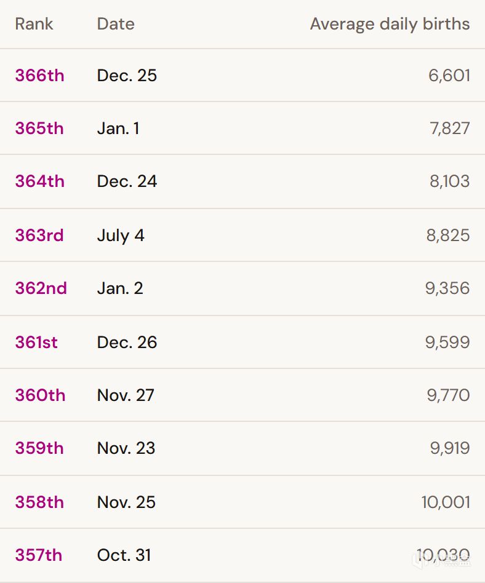The image size is (485, 583).
Task: Click the Rank column header
Action: pyautogui.click(x=34, y=24)
